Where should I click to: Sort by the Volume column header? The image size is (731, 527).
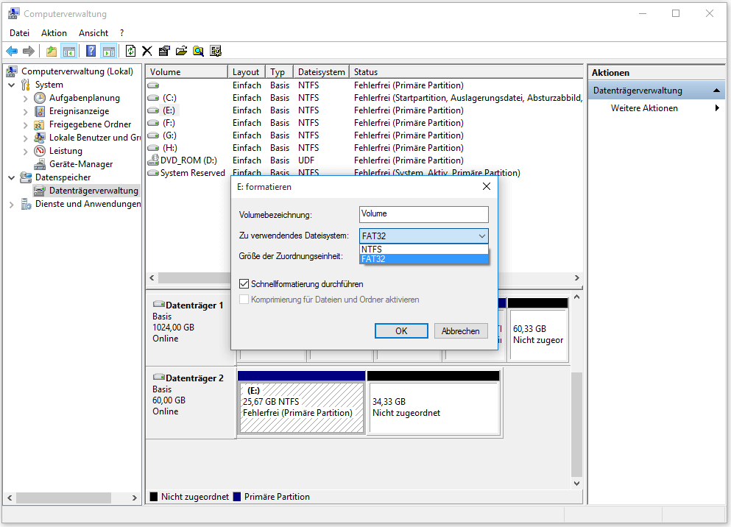tap(186, 71)
